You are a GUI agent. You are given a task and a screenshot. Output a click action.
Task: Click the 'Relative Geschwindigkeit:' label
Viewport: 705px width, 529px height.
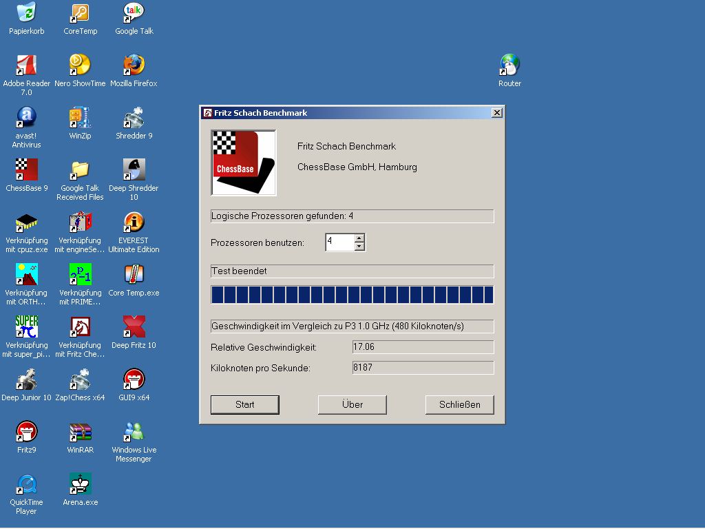click(x=264, y=347)
